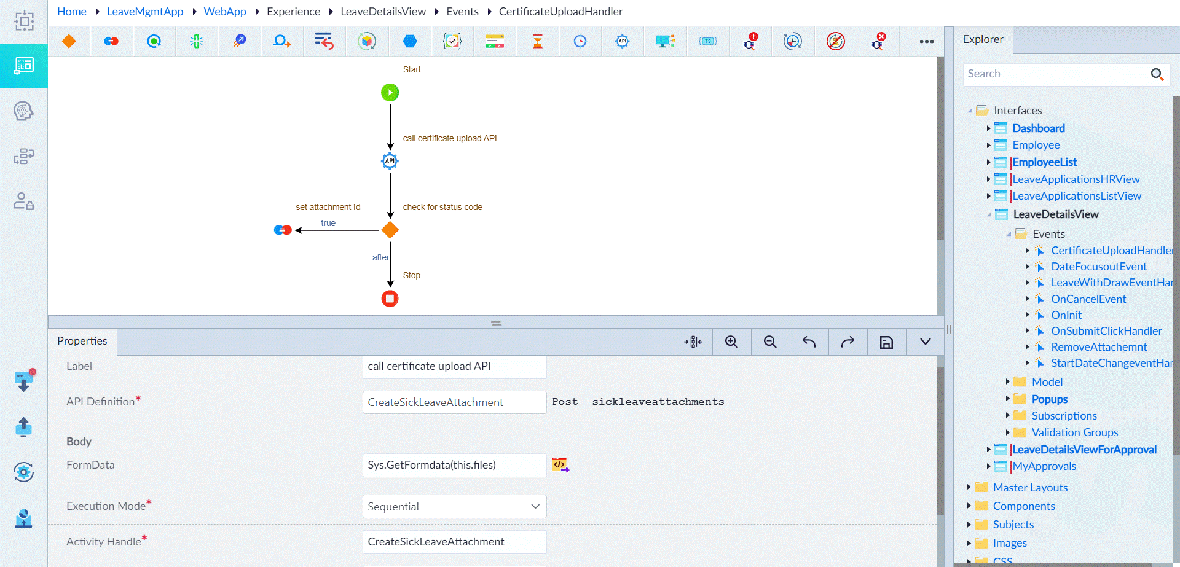The width and height of the screenshot is (1180, 567).
Task: Open WebApp breadcrumb link
Action: click(225, 12)
